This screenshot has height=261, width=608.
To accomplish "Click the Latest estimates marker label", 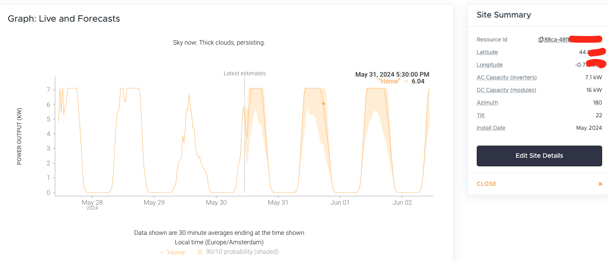I will point(244,73).
